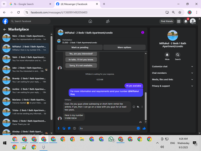Go back with the Marketplace arrow
The height and width of the screenshot is (151, 201).
[5, 29]
